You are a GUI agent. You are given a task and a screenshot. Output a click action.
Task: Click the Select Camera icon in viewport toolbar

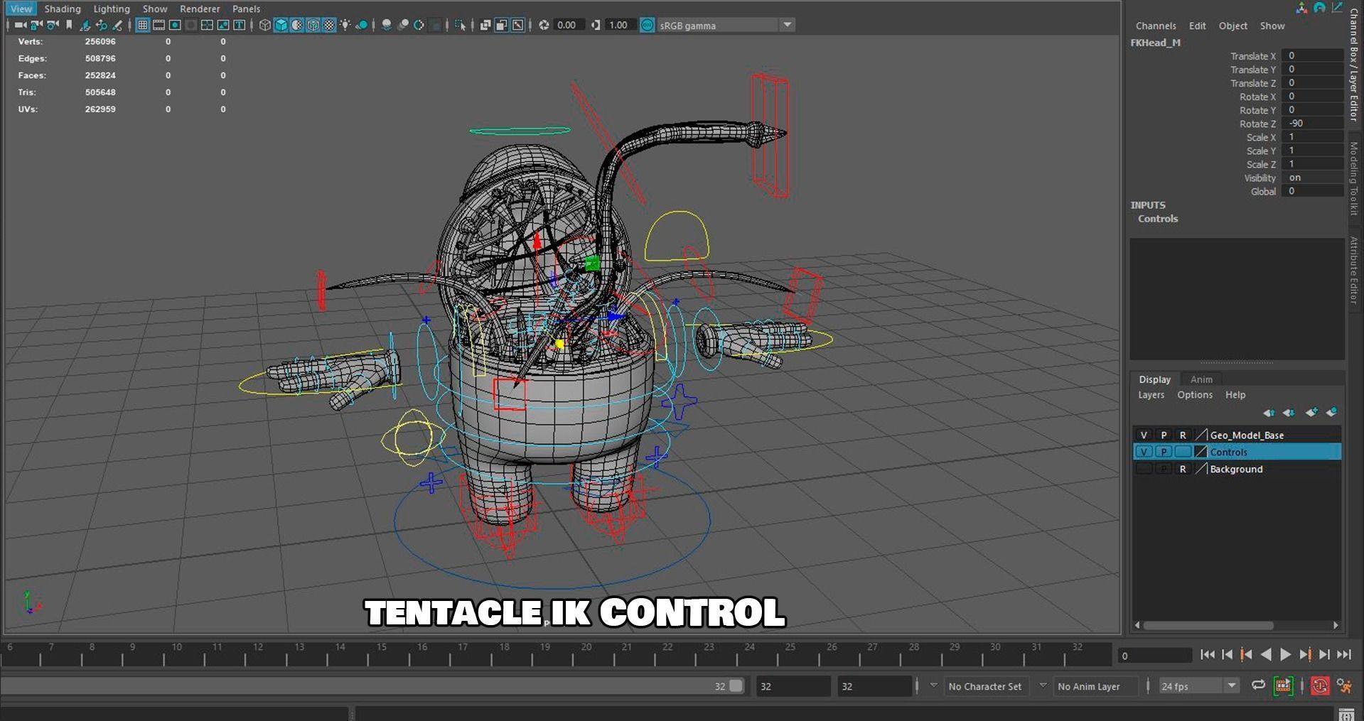coord(20,25)
